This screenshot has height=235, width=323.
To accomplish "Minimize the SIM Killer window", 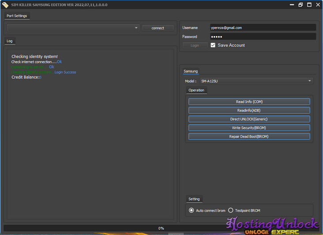I will (x=292, y=5).
